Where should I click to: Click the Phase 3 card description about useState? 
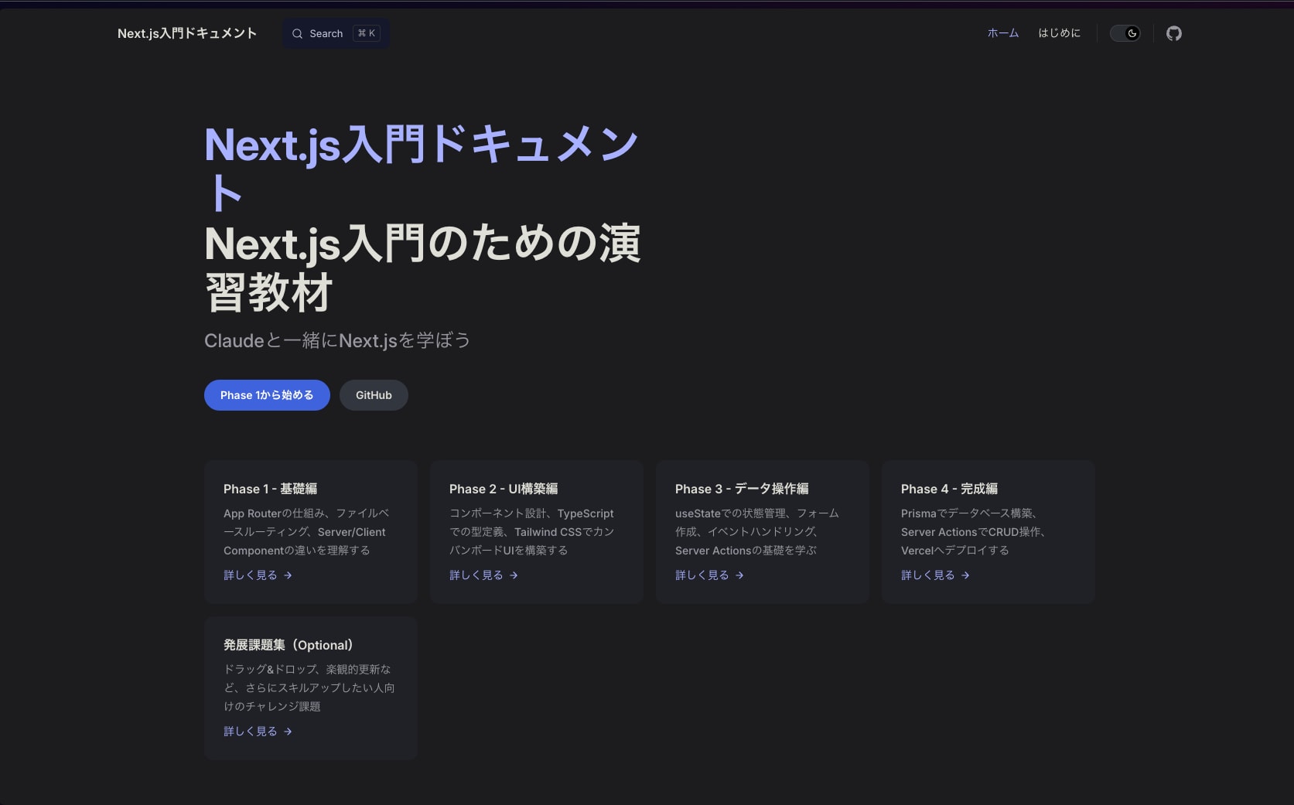[x=757, y=532]
